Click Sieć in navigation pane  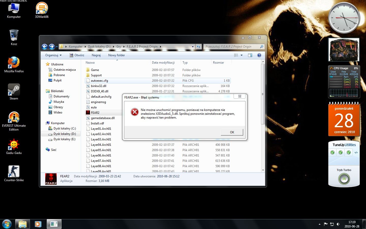pos(53,150)
